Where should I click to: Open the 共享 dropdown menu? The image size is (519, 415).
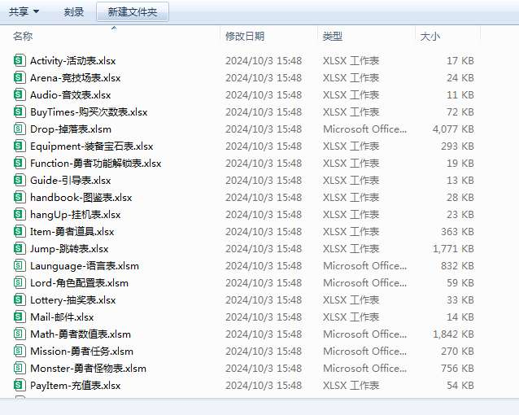coord(24,11)
